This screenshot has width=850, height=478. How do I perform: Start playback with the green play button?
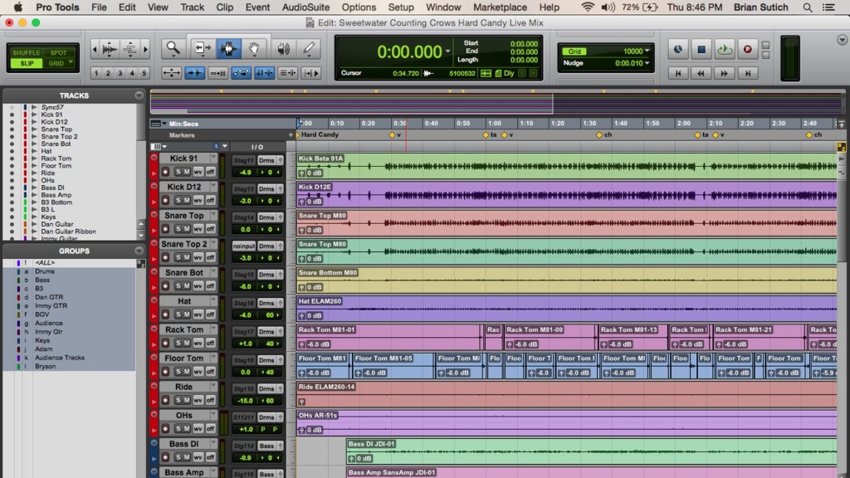point(724,49)
